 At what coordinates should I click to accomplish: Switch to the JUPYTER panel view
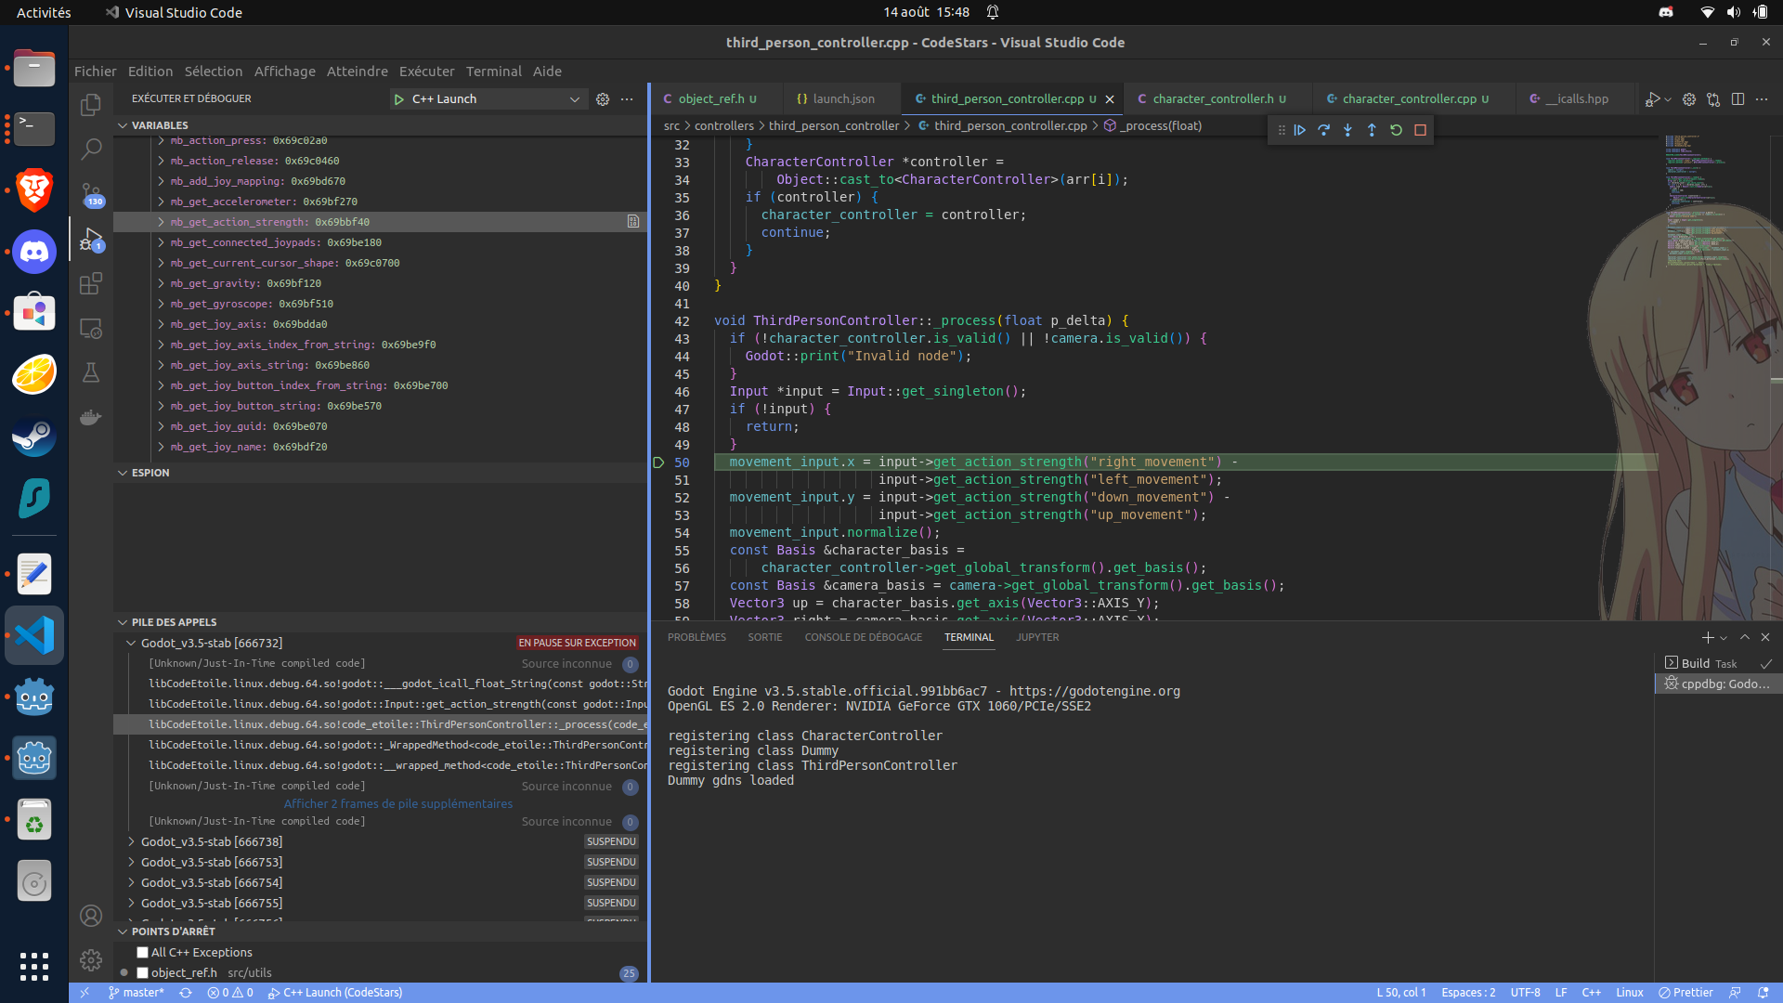tap(1037, 637)
